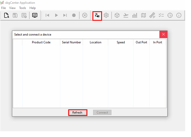Close the Select and connect dialog
The height and width of the screenshot is (137, 191).
(x=163, y=34)
